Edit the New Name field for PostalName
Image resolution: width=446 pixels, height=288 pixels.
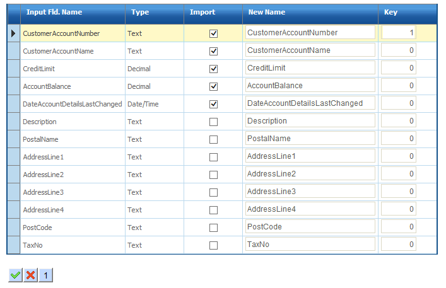(310, 139)
